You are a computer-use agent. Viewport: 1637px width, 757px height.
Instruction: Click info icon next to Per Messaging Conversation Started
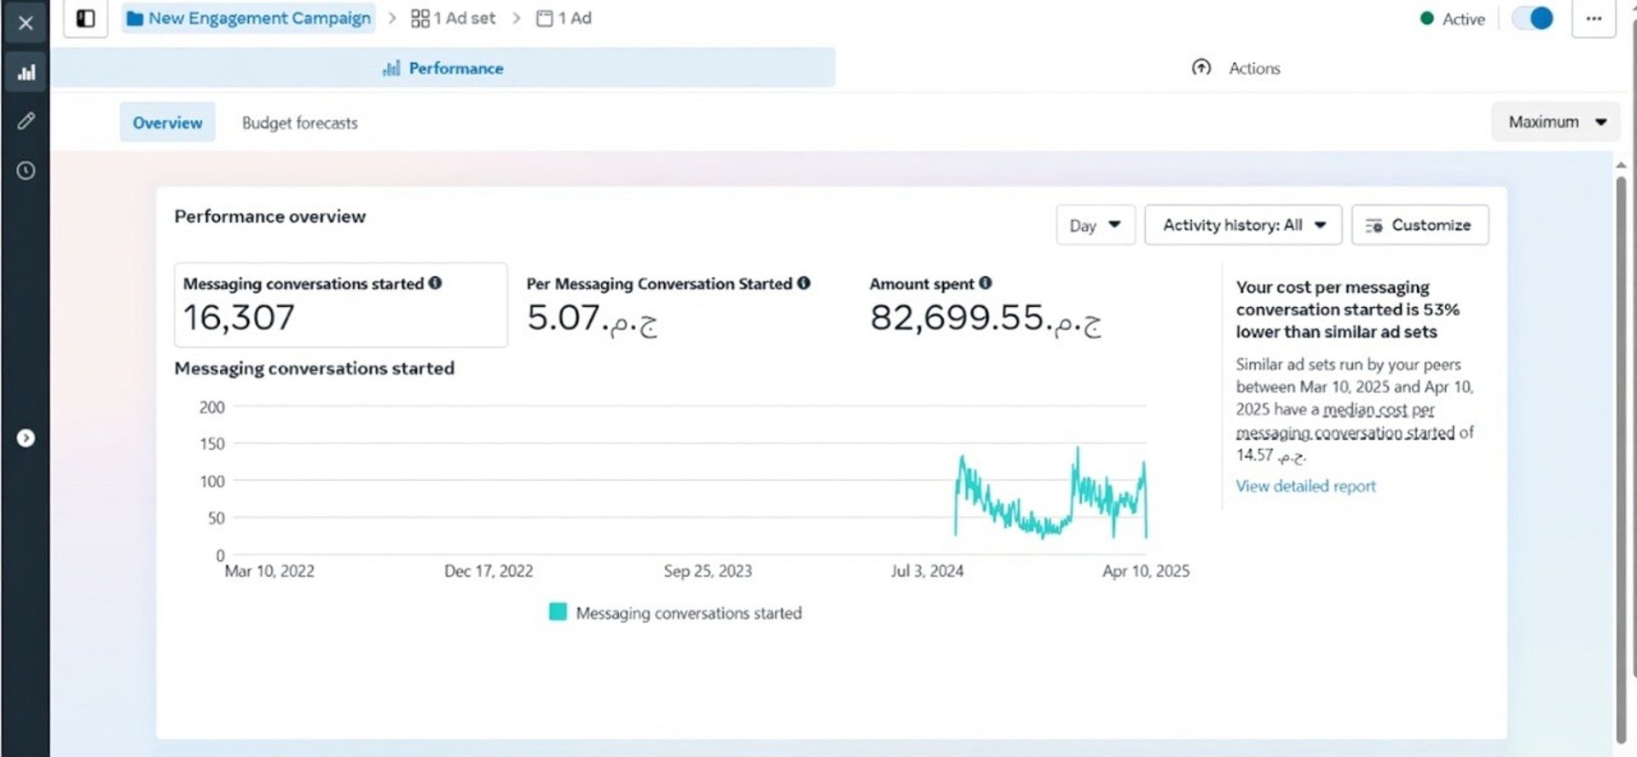[803, 283]
